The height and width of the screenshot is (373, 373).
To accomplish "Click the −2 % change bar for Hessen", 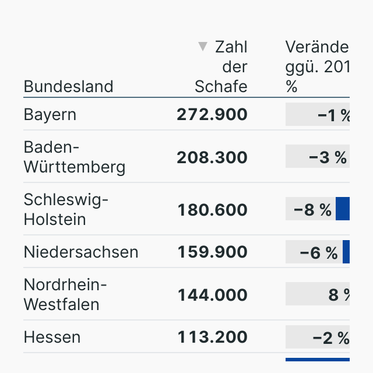I will 318,337.
